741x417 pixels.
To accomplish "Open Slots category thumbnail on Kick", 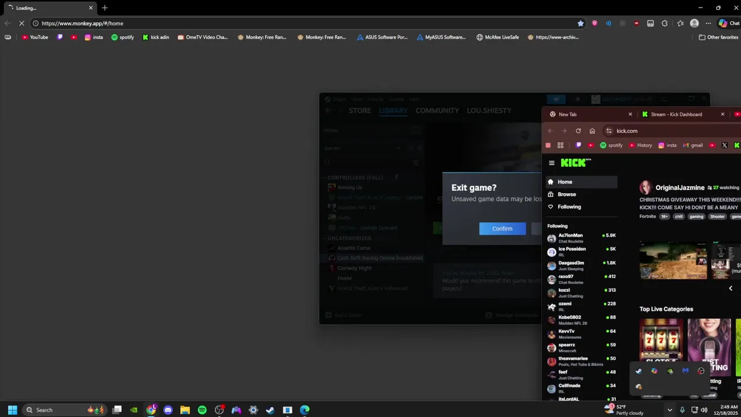I will click(x=661, y=346).
